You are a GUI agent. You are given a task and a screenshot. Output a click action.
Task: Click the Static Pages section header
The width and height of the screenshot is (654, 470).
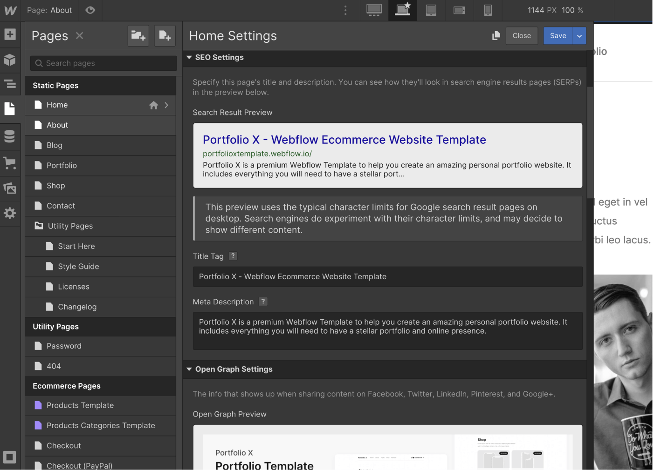tap(100, 86)
